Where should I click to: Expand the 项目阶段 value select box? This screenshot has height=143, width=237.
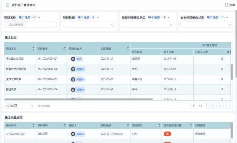pyautogui.click(x=89, y=25)
